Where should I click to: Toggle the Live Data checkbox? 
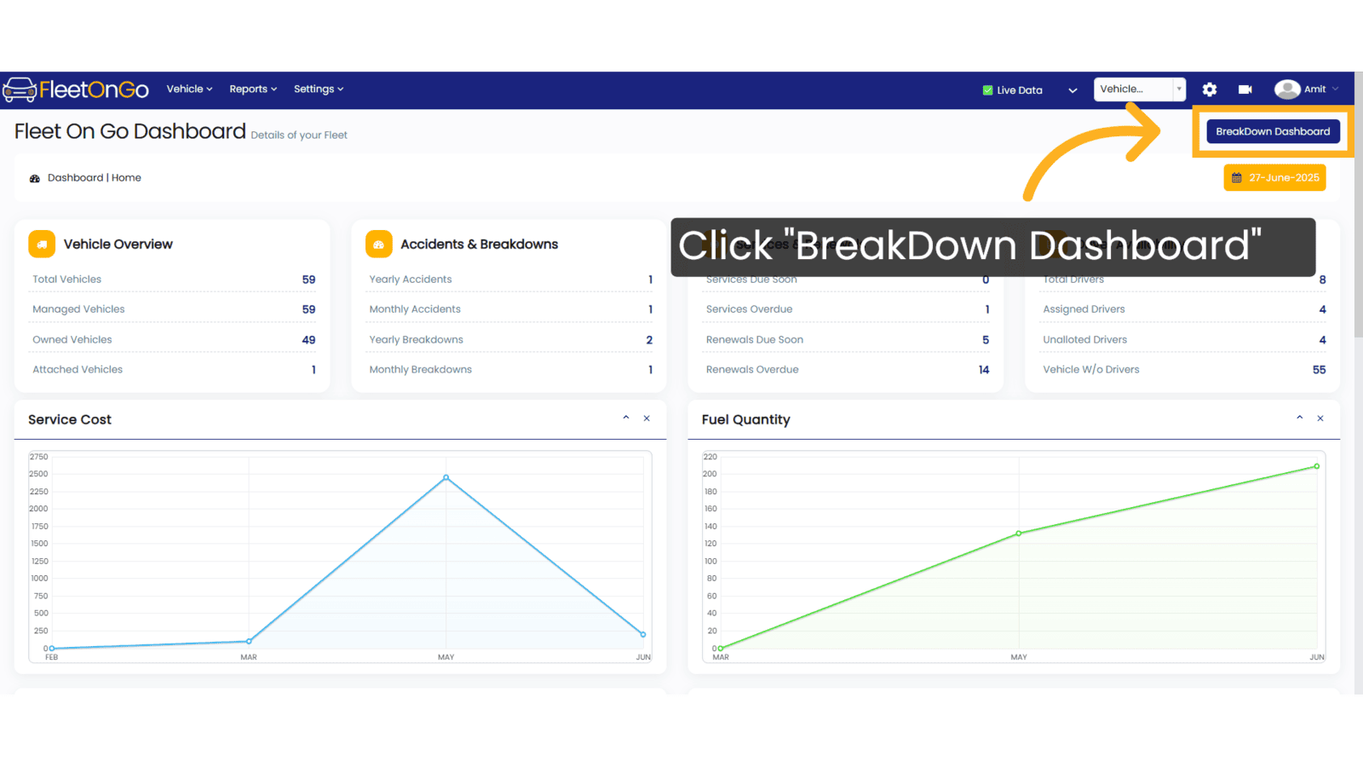(x=987, y=90)
